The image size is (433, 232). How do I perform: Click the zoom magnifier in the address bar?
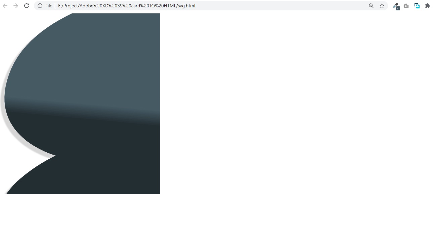(371, 6)
